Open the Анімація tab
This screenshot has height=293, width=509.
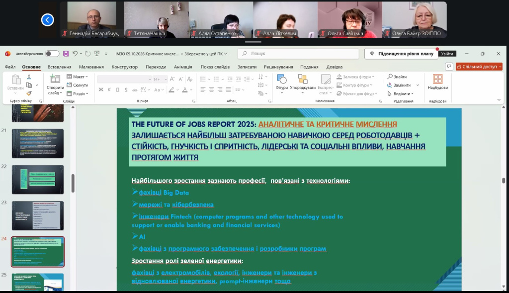click(183, 67)
